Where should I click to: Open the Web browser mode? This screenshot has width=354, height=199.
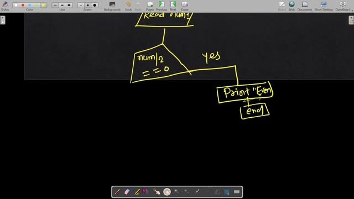[x=291, y=6]
